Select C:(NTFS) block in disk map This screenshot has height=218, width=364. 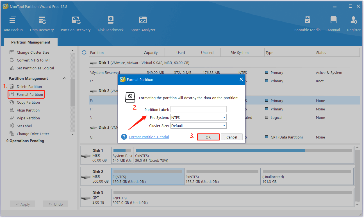point(244,155)
